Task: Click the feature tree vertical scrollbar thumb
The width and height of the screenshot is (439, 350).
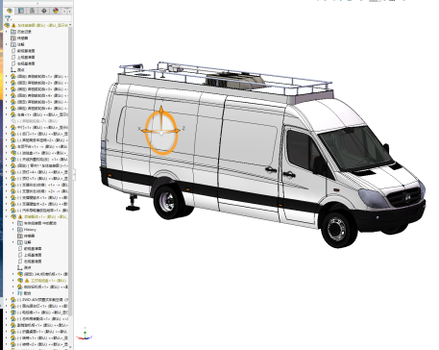Action: coord(70,171)
